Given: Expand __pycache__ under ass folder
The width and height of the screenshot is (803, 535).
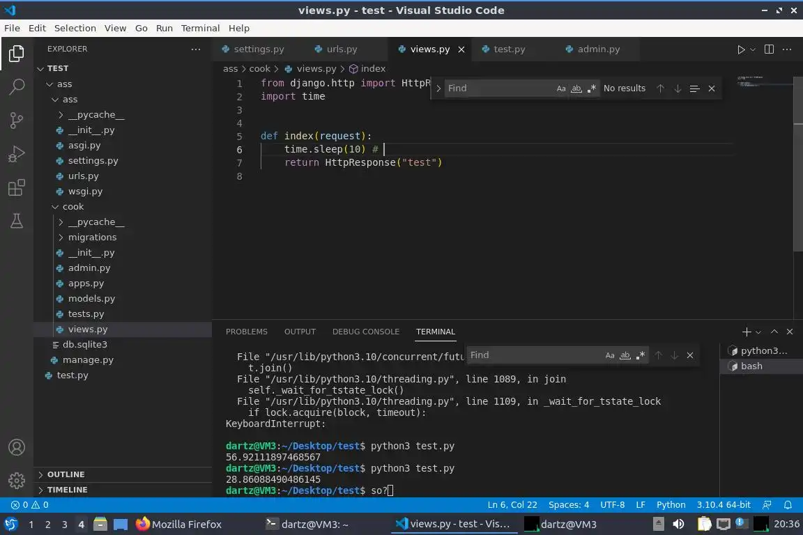Looking at the screenshot, I should pos(61,115).
